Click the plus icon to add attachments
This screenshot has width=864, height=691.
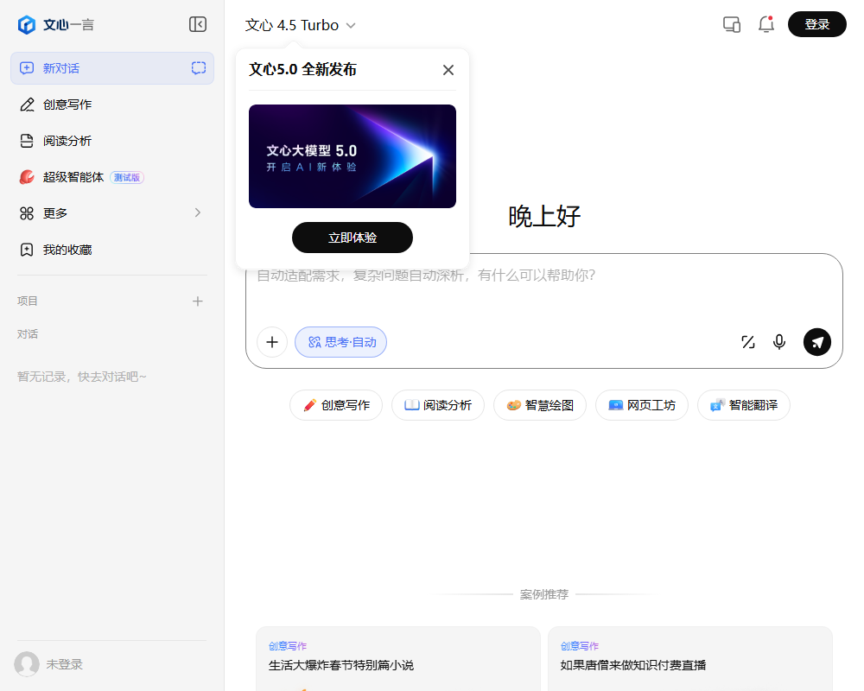coord(272,342)
